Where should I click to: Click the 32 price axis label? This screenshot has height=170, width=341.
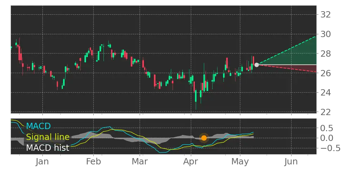click(326, 15)
